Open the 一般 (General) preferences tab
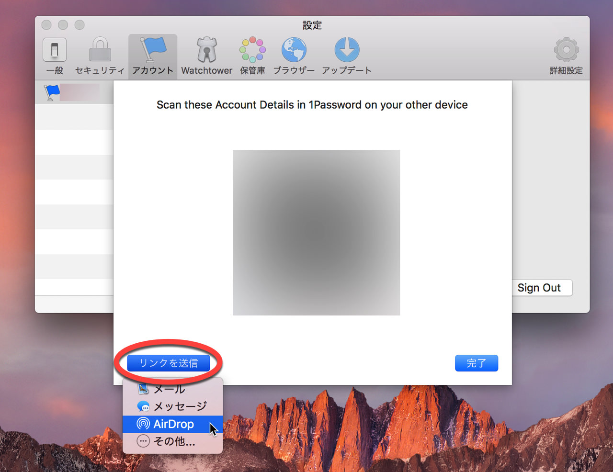Viewport: 613px width, 472px height. coord(55,56)
